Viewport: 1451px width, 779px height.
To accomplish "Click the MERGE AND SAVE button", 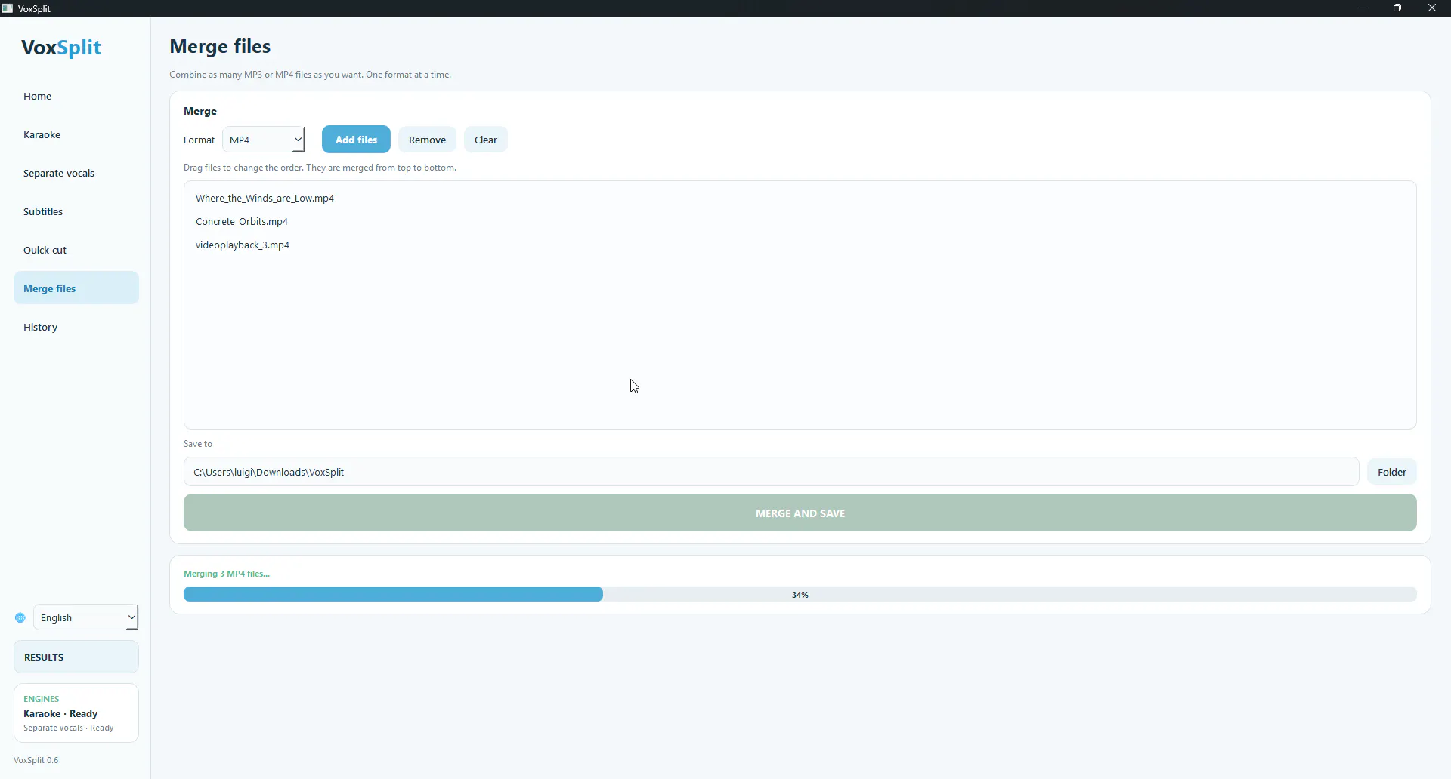I will [x=800, y=513].
